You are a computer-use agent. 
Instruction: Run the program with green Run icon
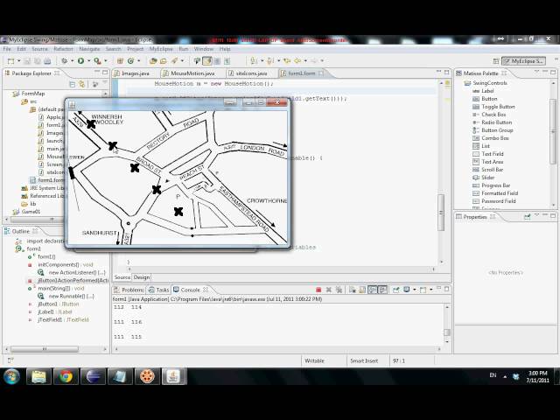click(x=80, y=61)
